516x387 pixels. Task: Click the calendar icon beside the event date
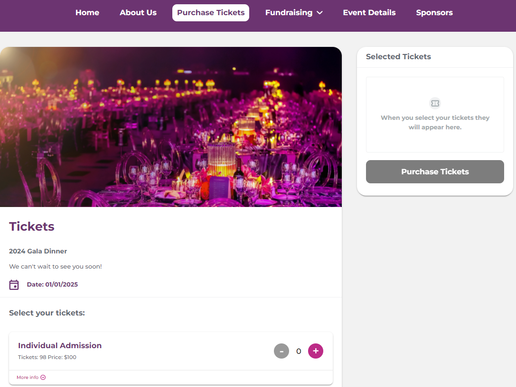(14, 284)
